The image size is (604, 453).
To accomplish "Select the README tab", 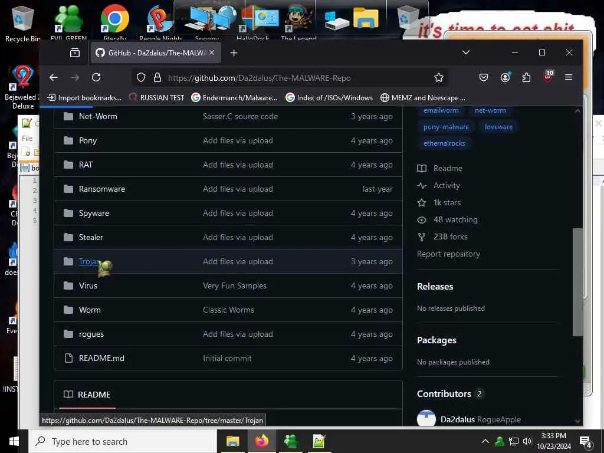I will tap(87, 395).
